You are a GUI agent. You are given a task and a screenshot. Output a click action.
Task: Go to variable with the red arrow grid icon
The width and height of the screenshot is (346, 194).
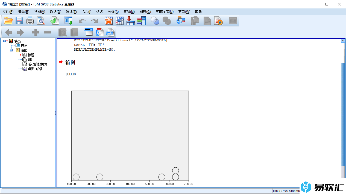pos(130,21)
